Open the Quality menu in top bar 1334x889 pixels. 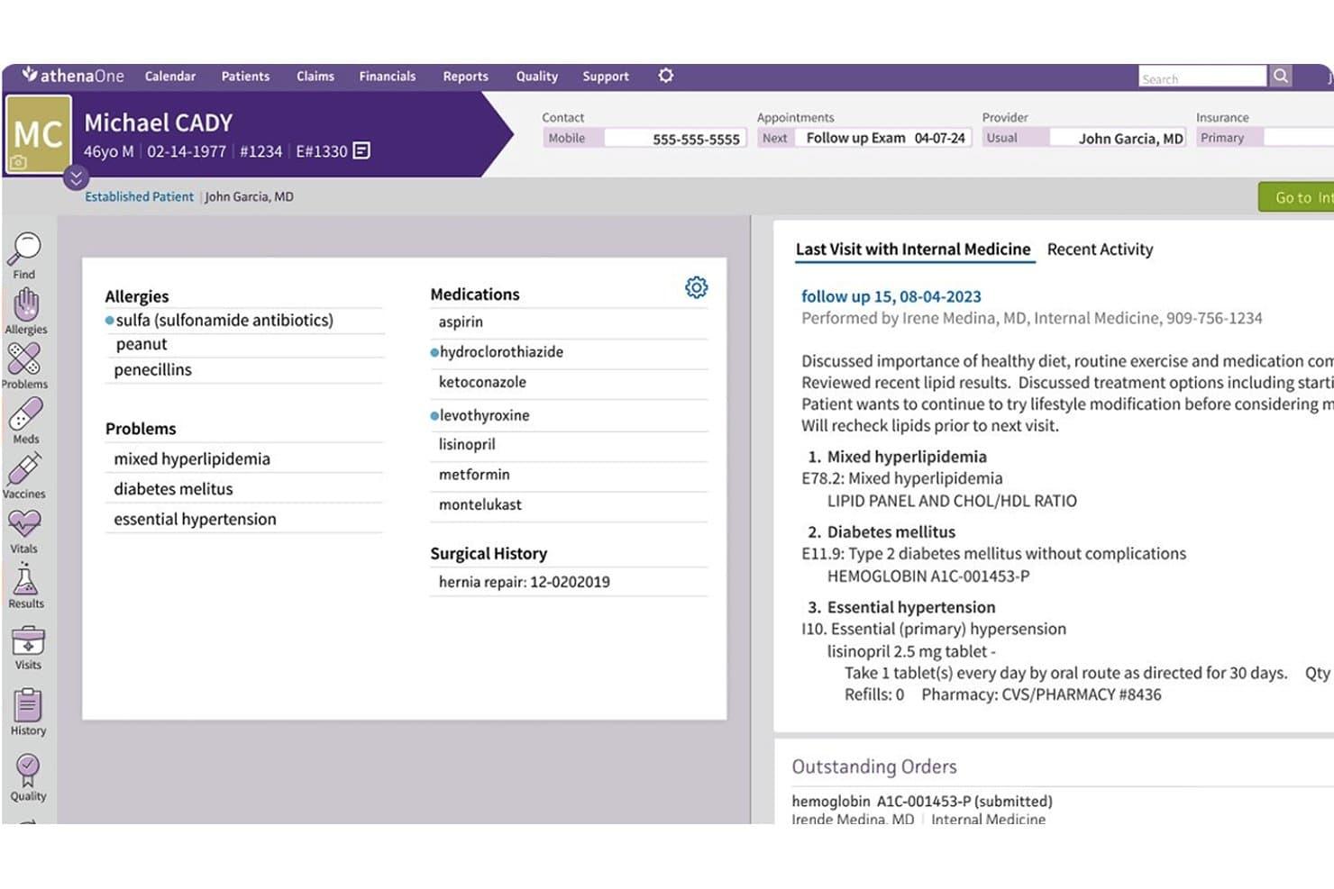537,77
